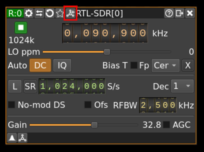The image size is (204, 152).
Task: Click the Gain slider handle
Action: coord(94,125)
